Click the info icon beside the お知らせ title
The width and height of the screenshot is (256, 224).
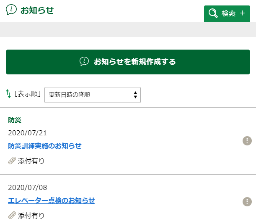11,10
